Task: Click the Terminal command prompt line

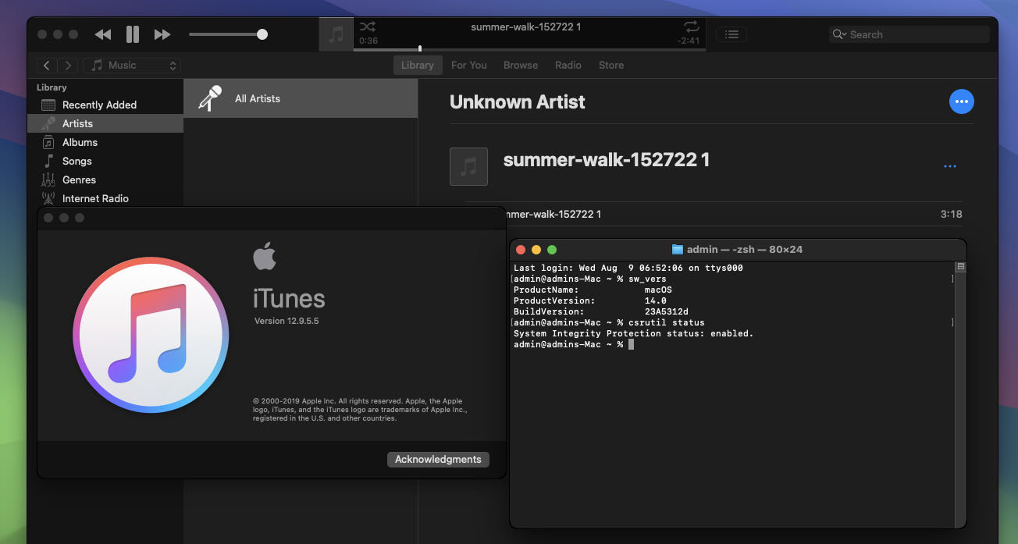Action: pyautogui.click(x=574, y=344)
